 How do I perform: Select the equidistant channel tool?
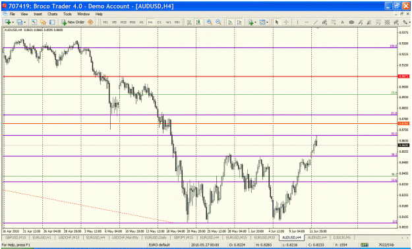324,22
